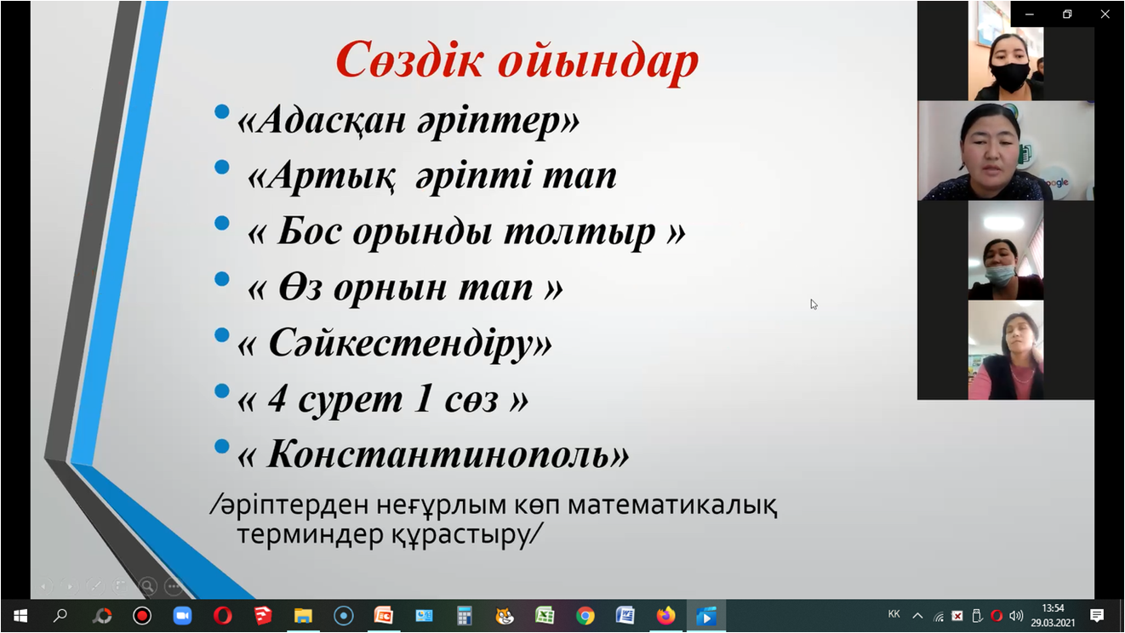Go to the previous slide with arrow button
1125x633 pixels.
[45, 585]
